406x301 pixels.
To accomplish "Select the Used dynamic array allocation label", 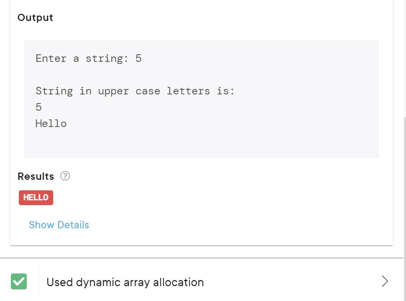I will click(125, 282).
